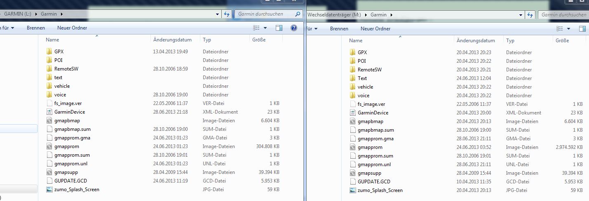
Task: Expand address history dropdown in left window
Action: [x=218, y=14]
